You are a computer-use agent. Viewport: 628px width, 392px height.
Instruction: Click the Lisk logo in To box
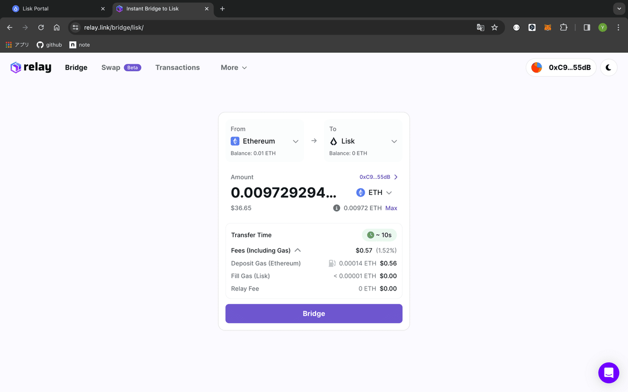333,141
